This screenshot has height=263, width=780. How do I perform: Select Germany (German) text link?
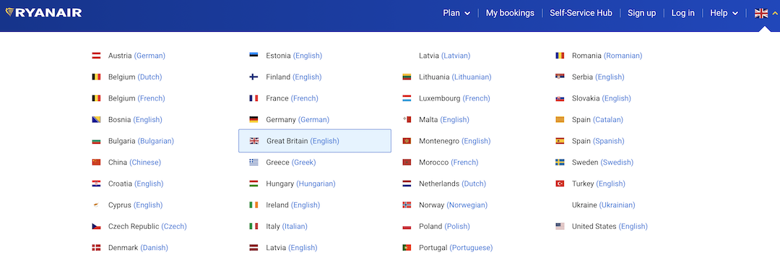click(298, 120)
